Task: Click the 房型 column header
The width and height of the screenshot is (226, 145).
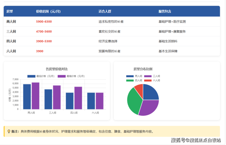Action: (x=9, y=12)
